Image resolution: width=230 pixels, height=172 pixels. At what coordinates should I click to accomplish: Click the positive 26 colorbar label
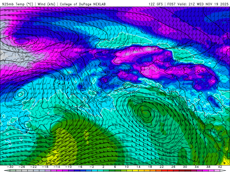pyautogui.click(x=173, y=167)
